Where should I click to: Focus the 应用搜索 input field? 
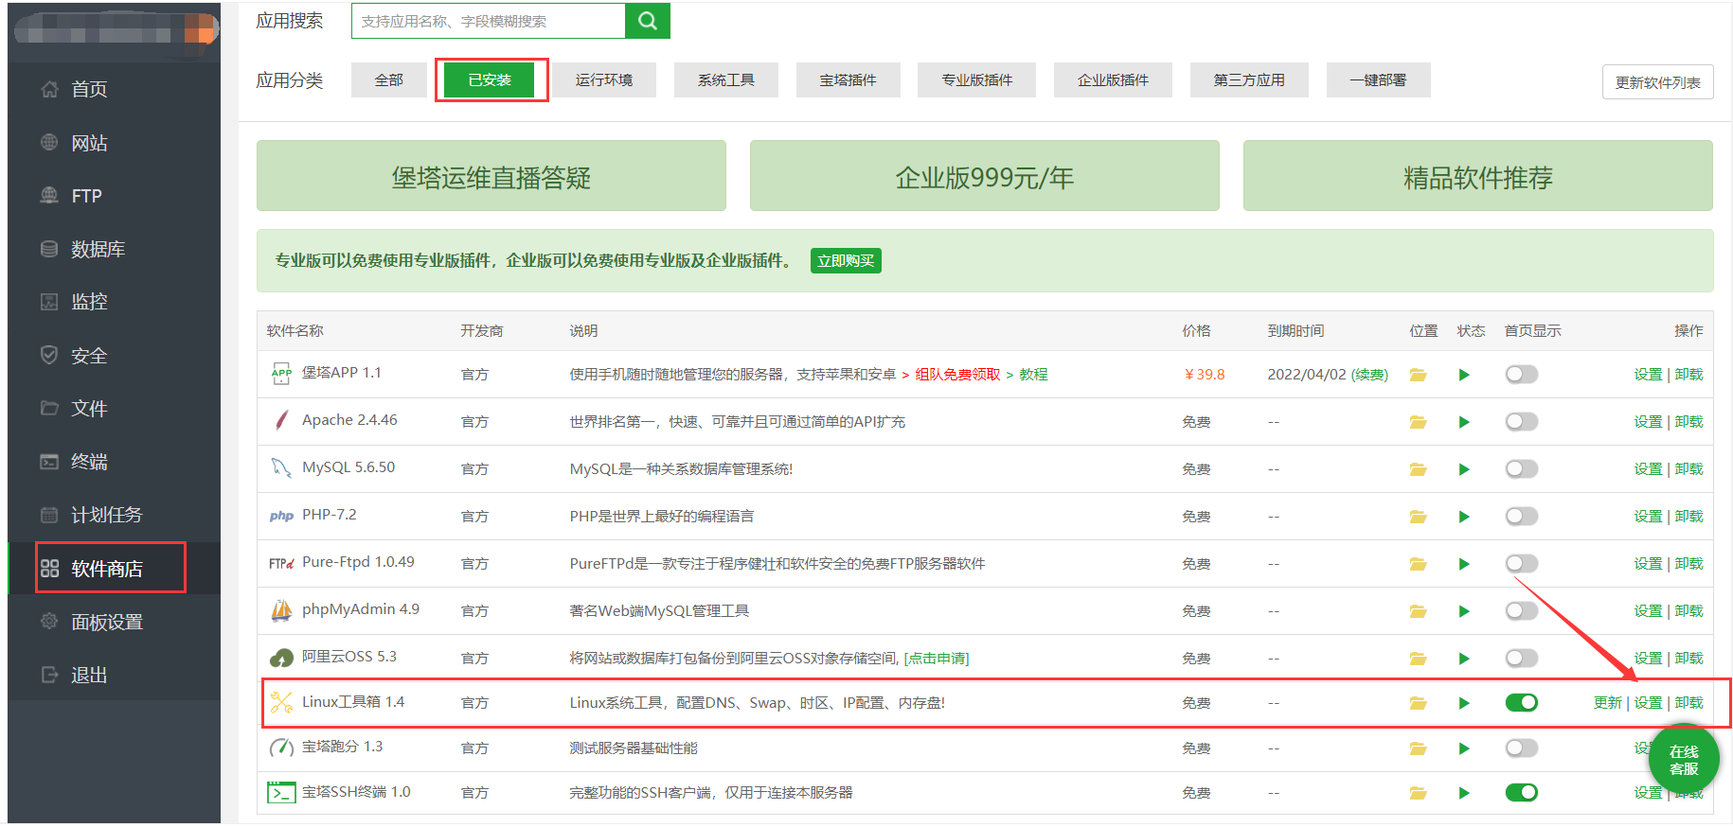(489, 21)
